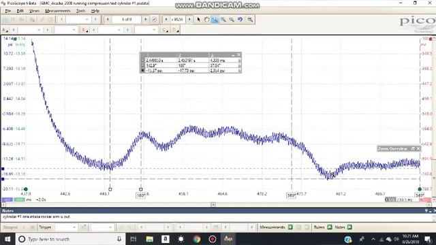Open Channel C options button

coord(166,30)
